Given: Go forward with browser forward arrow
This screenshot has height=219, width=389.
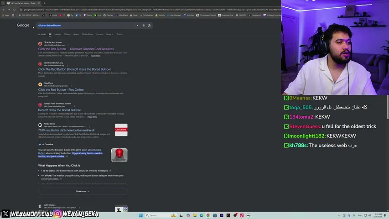Looking at the screenshot, I should (9, 10).
